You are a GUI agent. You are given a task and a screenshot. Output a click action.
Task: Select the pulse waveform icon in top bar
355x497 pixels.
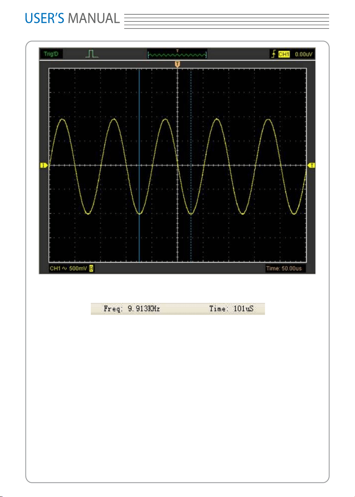click(92, 54)
